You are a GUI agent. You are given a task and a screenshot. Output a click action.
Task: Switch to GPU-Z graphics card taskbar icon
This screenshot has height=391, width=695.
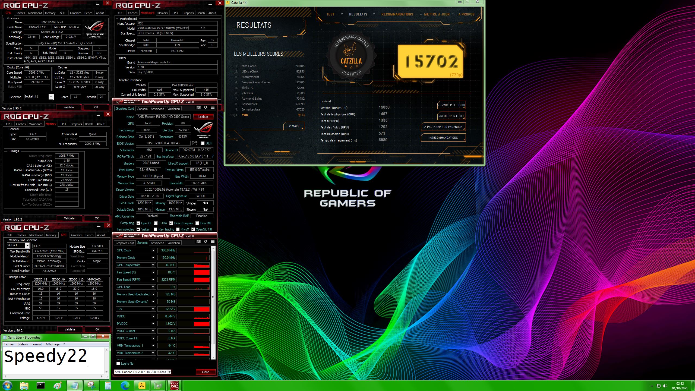pyautogui.click(x=158, y=386)
